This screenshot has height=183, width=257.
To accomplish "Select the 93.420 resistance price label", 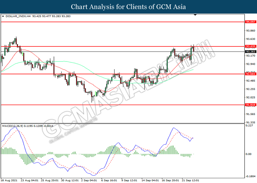I will (x=250, y=46).
